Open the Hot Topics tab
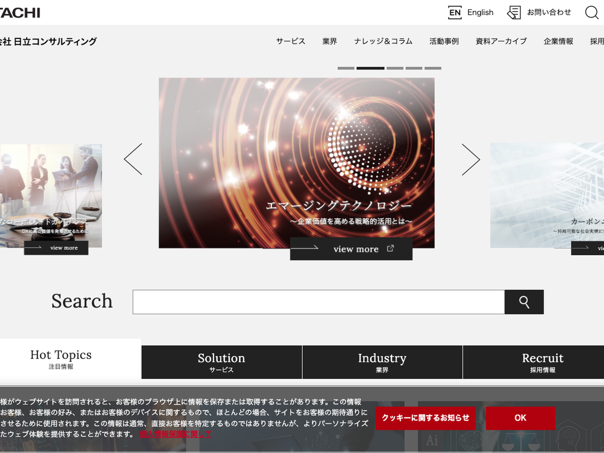Screen dimensions: 604x453 pos(61,359)
